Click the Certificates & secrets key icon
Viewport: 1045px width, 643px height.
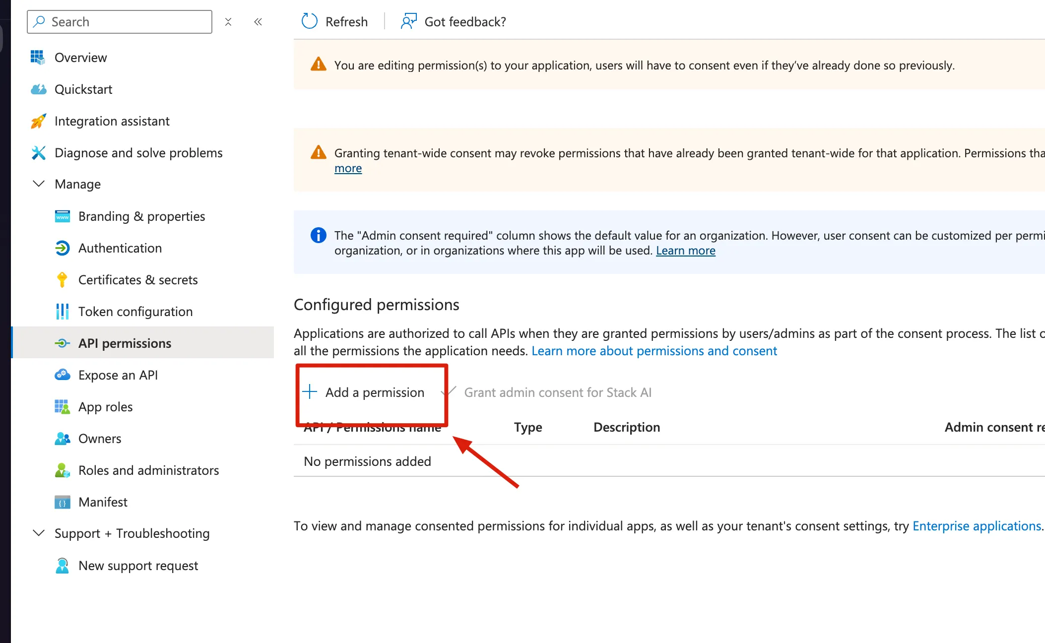62,280
